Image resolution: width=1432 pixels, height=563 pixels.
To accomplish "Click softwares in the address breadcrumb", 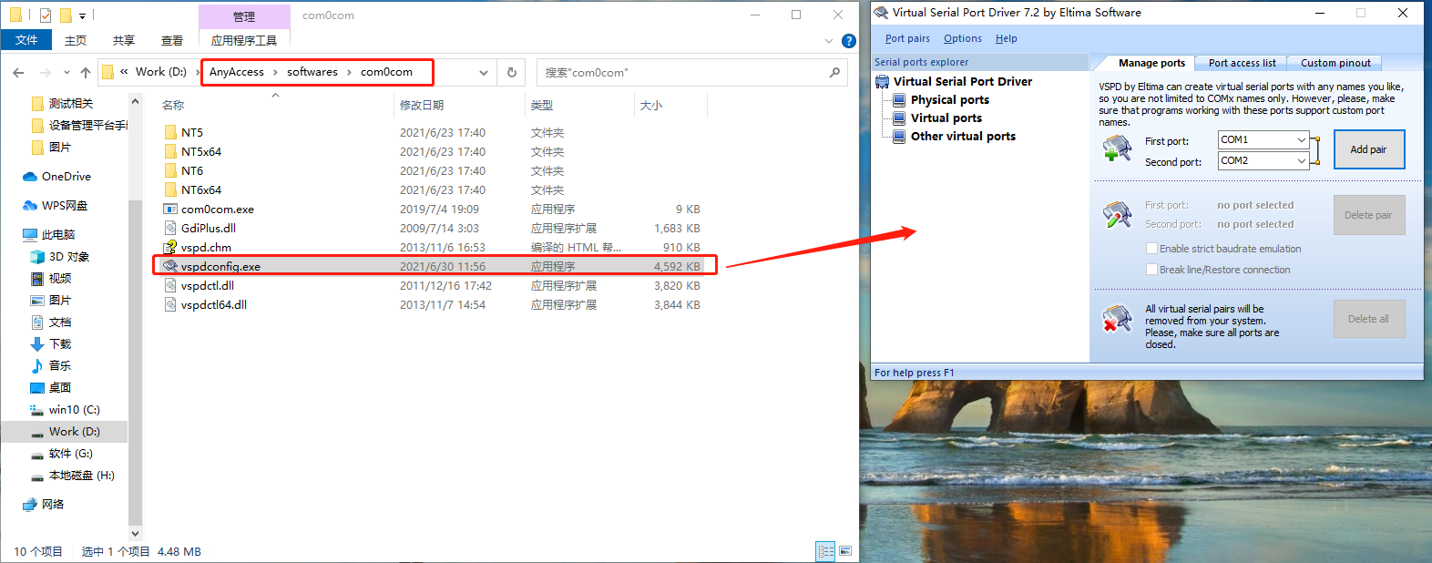I will pos(312,72).
